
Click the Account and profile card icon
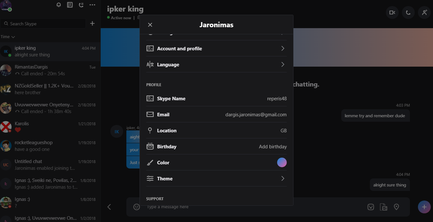(150, 48)
